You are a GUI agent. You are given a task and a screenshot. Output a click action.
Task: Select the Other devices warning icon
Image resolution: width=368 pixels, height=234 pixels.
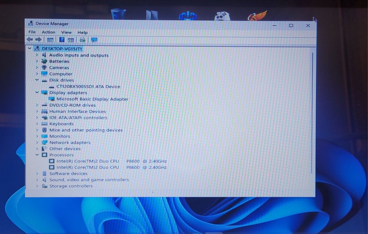tap(44, 149)
